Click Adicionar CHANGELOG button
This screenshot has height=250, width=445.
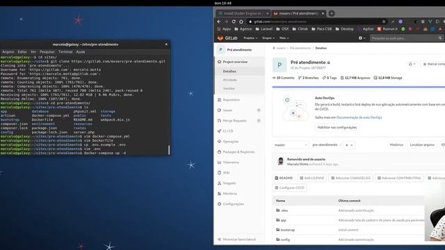click(x=350, y=178)
